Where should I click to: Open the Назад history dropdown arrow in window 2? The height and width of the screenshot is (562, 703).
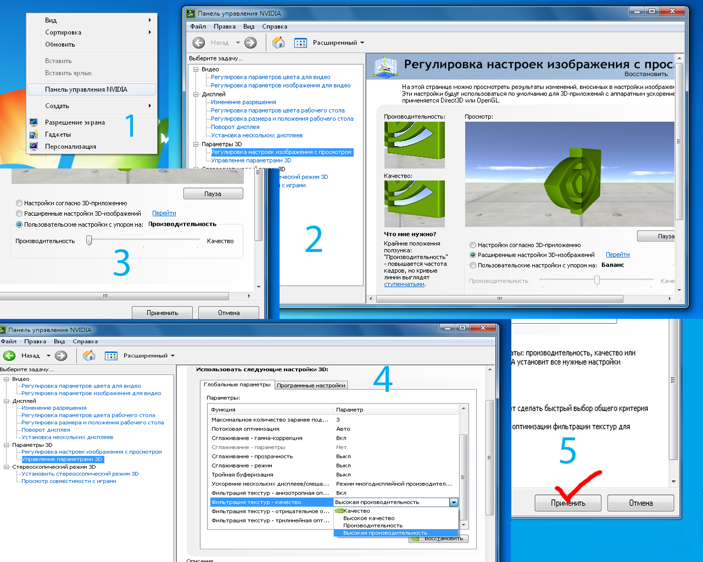(x=238, y=43)
